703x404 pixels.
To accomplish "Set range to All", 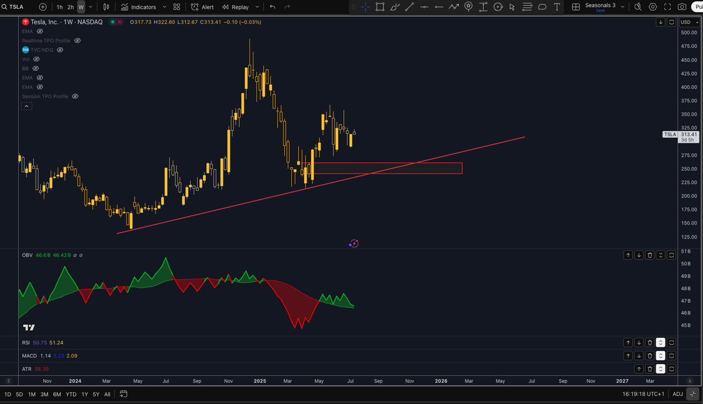I will 107,395.
